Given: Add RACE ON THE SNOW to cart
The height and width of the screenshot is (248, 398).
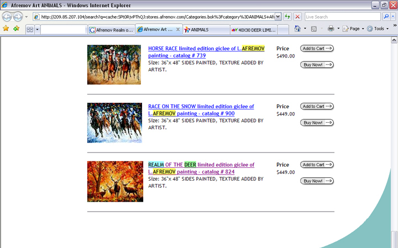Looking at the screenshot, I should [317, 106].
